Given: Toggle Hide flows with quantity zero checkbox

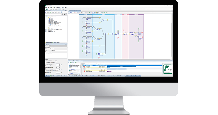Looking at the screenshot, I should click(x=46, y=71).
